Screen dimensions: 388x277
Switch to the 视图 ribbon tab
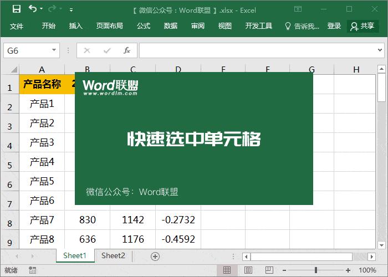224,25
